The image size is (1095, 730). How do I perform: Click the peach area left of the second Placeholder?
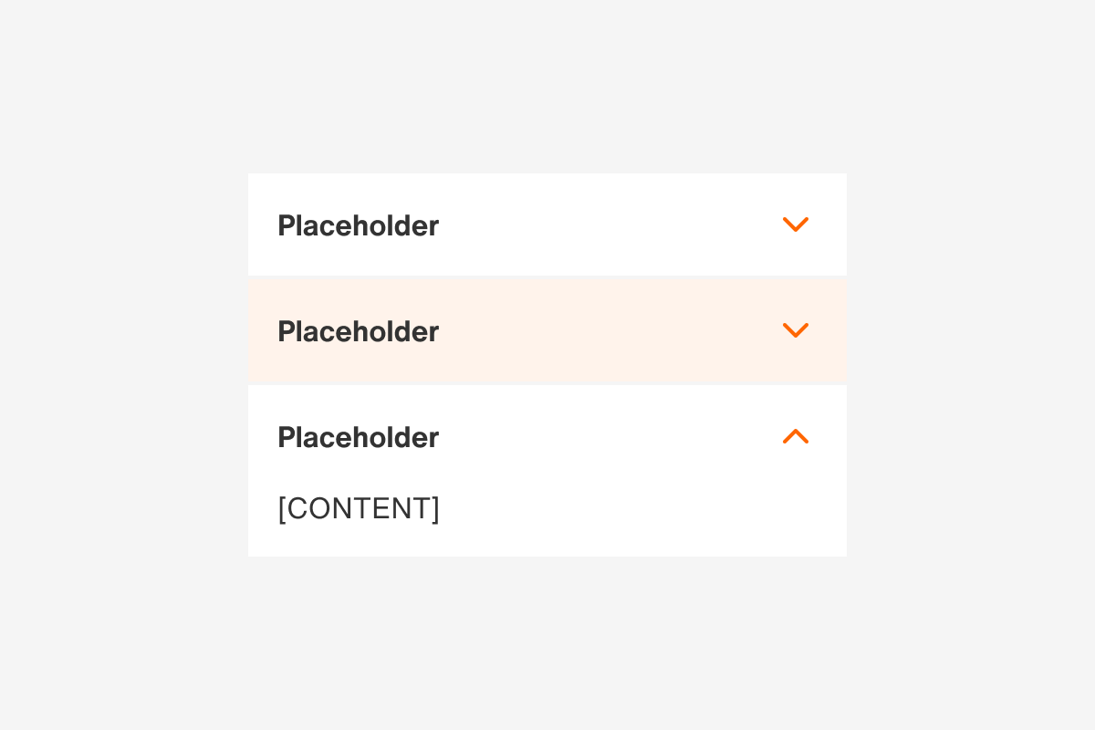tap(263, 330)
